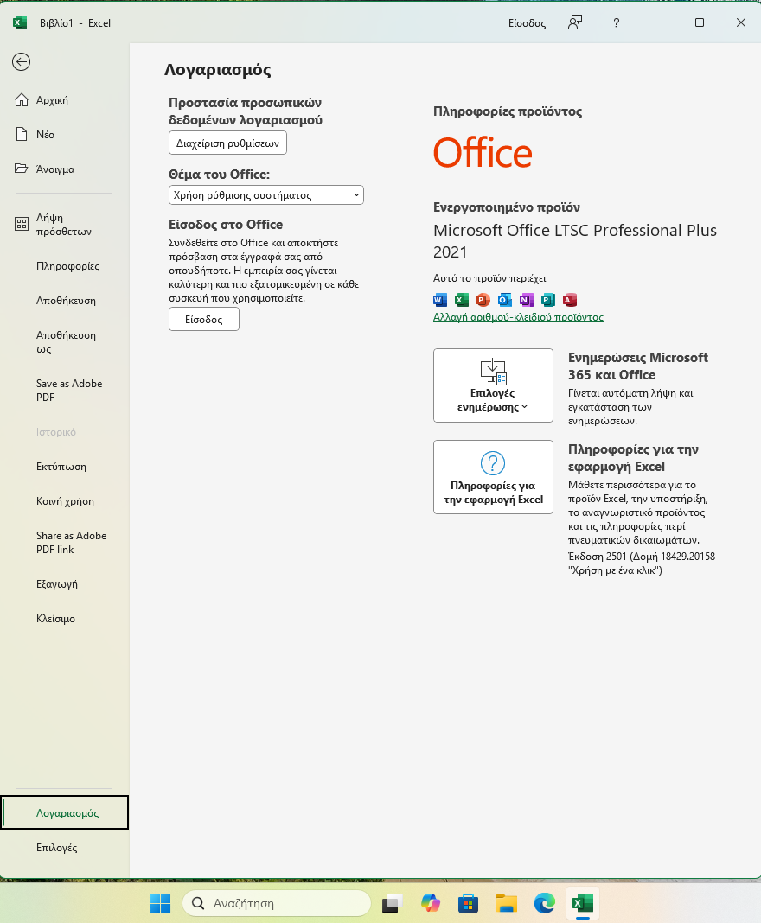761x923 pixels.
Task: Open the feedback person icon in title bar
Action: [575, 22]
